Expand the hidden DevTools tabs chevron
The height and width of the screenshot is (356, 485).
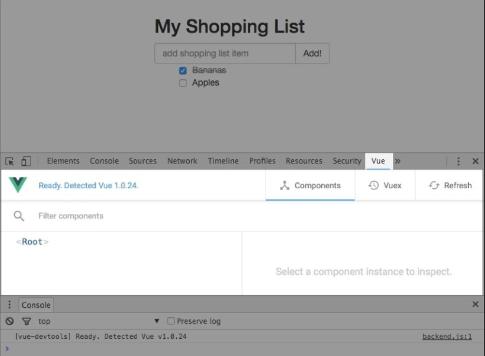[398, 161]
